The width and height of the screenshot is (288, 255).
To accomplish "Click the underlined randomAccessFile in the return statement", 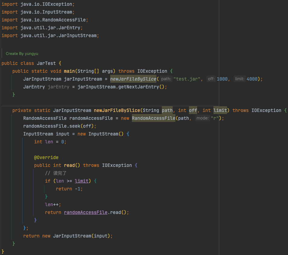I will pos(86,212).
